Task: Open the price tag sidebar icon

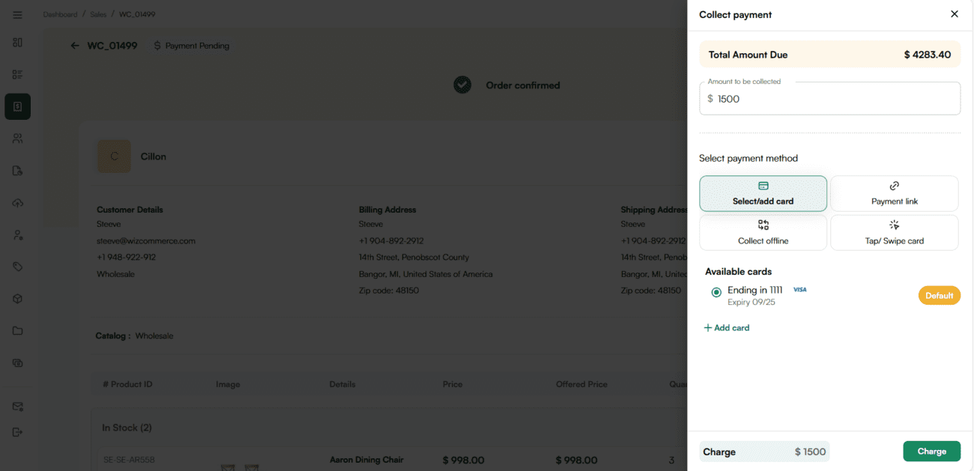Action: pyautogui.click(x=17, y=267)
